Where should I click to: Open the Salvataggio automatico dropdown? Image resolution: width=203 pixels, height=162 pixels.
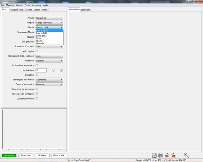pos(49,80)
